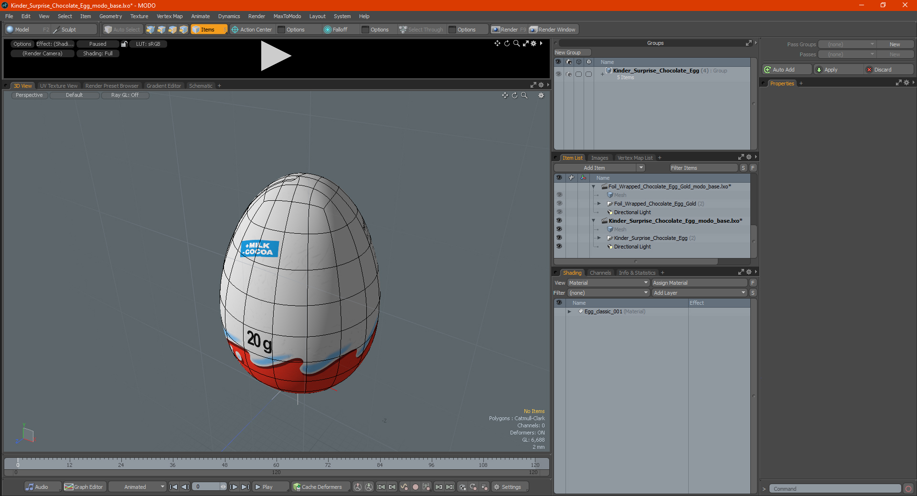Click the Auto Add button
The width and height of the screenshot is (917, 496).
pos(787,70)
